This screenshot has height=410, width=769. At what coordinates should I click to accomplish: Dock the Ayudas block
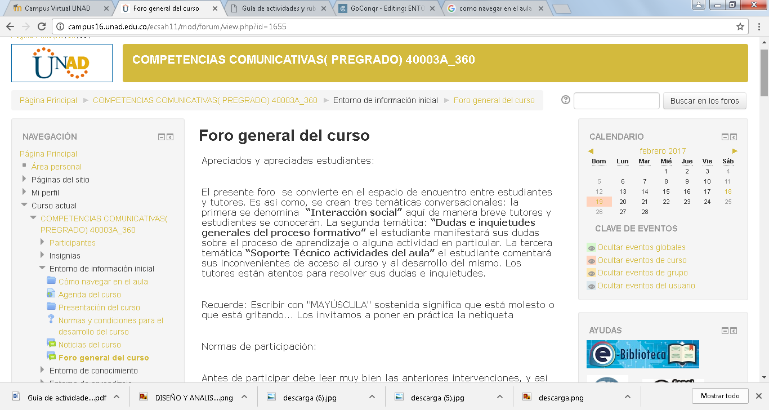[x=734, y=331]
